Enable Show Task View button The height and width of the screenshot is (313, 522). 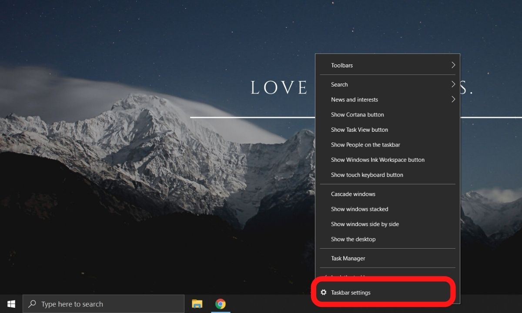[359, 130]
